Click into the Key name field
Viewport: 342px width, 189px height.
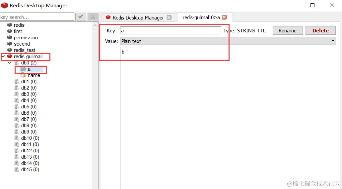[x=171, y=31]
